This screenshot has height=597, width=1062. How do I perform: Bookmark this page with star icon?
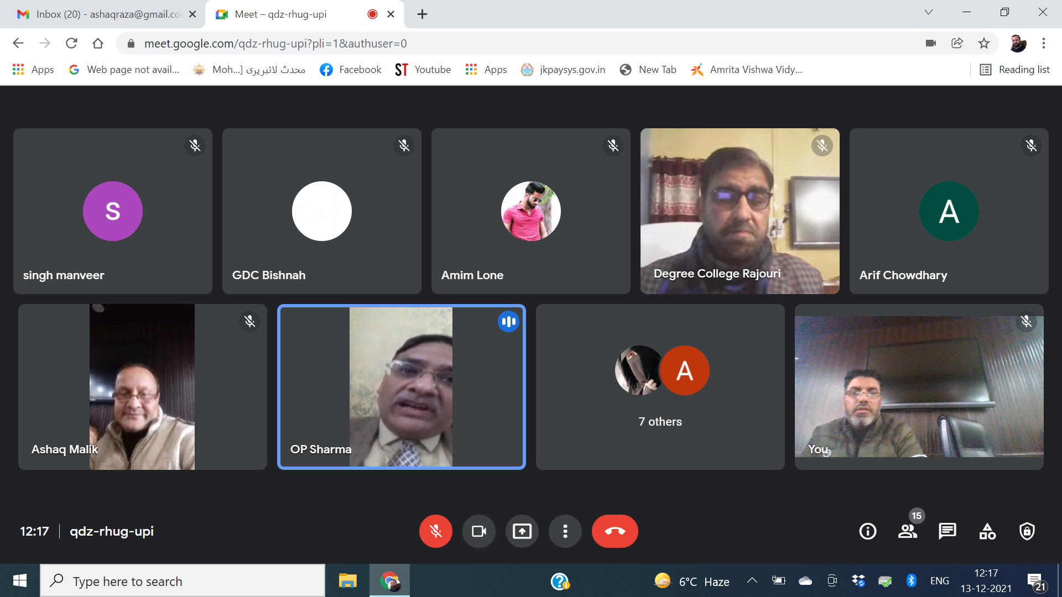coord(984,43)
